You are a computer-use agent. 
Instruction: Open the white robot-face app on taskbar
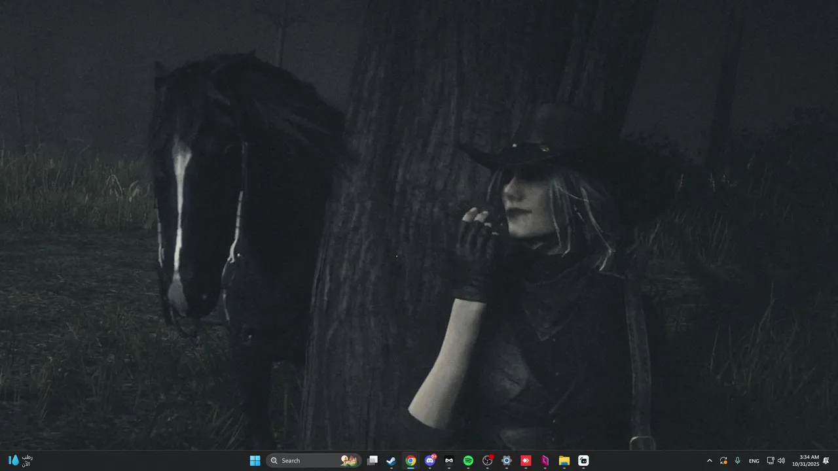583,461
